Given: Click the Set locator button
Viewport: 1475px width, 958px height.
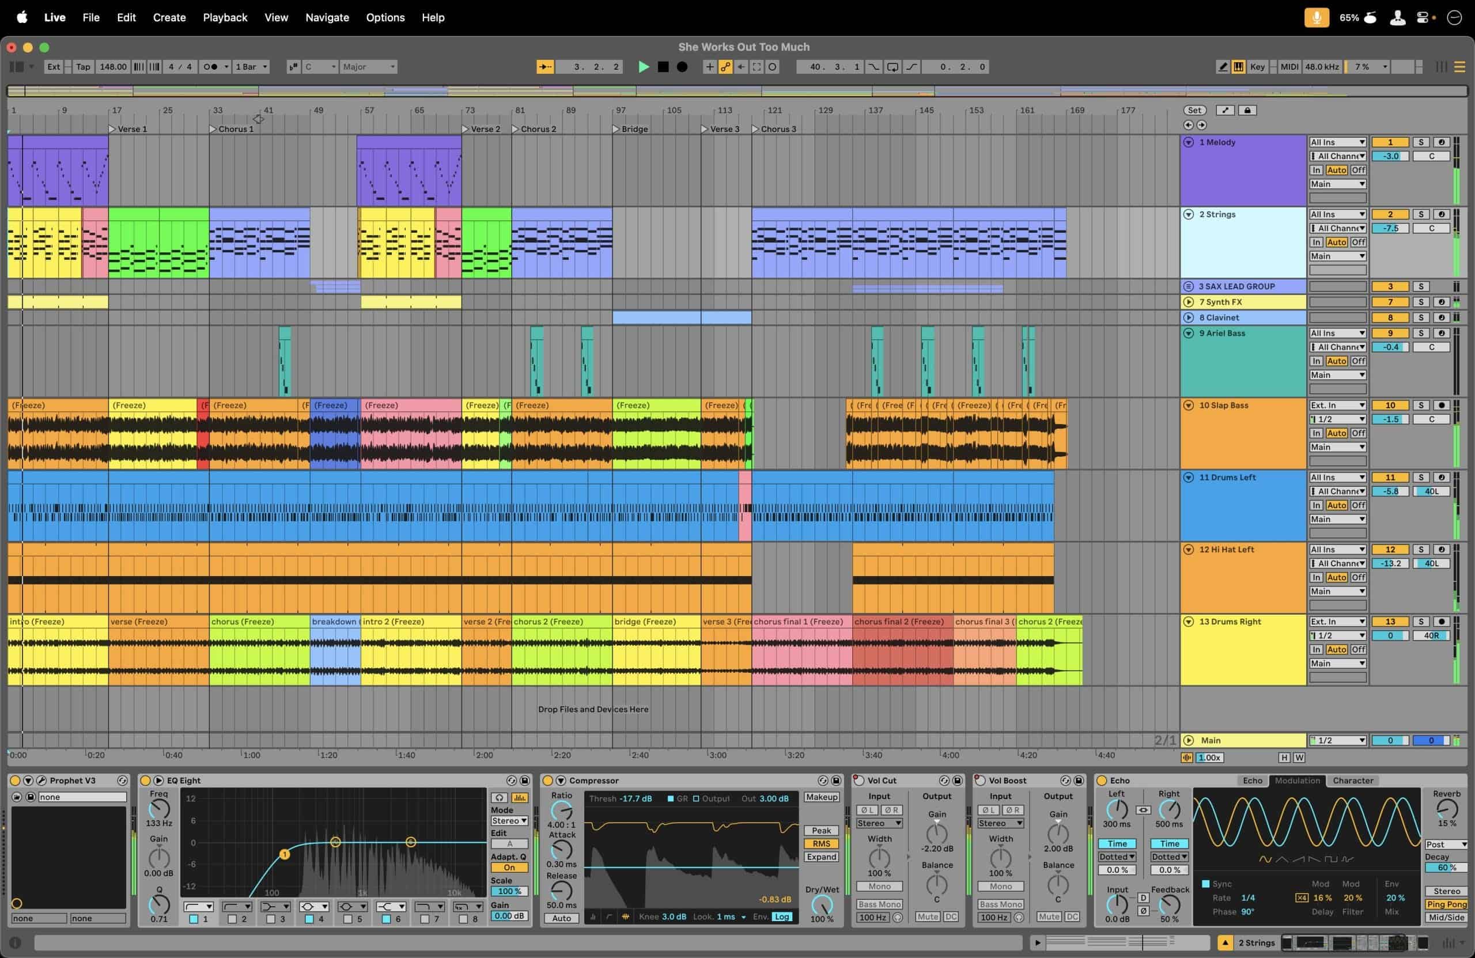Looking at the screenshot, I should pos(1195,110).
